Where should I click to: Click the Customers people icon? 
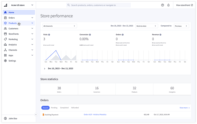[x=5, y=28]
